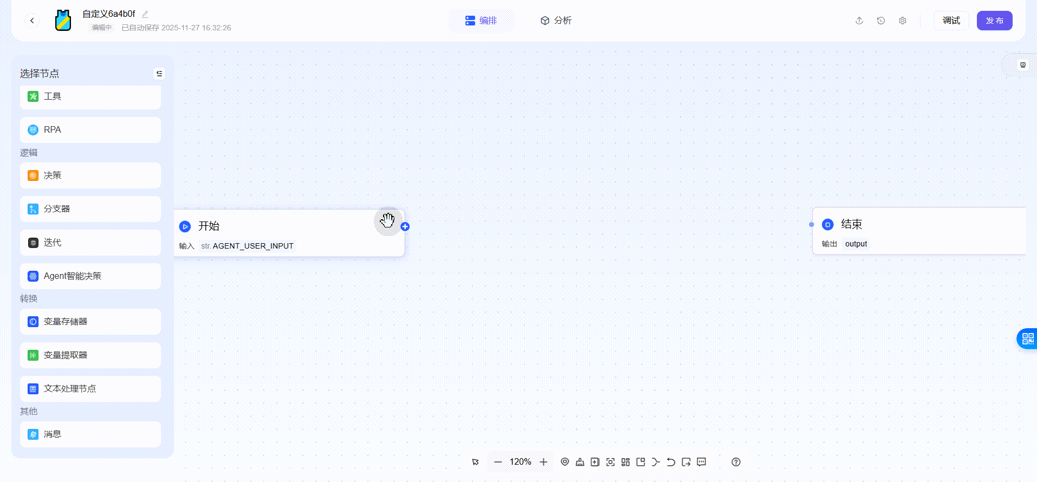This screenshot has width=1037, height=482.
Task: Switch to the 分析 tab
Action: (556, 21)
